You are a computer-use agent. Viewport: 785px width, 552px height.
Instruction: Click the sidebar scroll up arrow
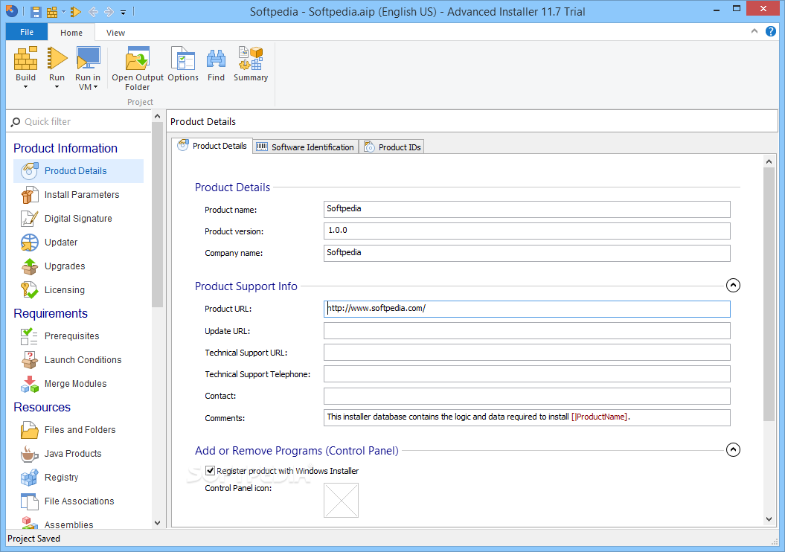point(157,117)
